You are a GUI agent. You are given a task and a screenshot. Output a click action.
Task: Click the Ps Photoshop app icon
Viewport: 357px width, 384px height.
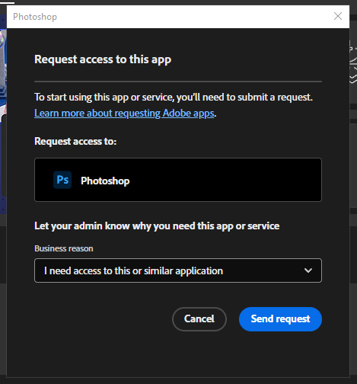(x=62, y=180)
